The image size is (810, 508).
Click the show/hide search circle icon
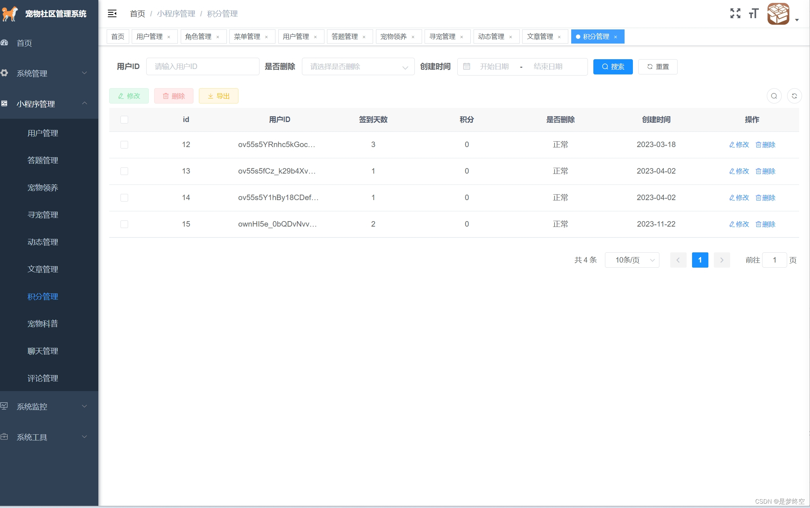tap(774, 96)
